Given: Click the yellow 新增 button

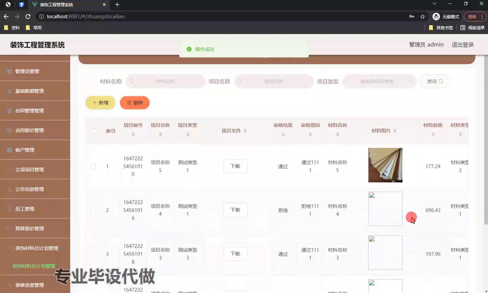Looking at the screenshot, I should click(x=100, y=103).
